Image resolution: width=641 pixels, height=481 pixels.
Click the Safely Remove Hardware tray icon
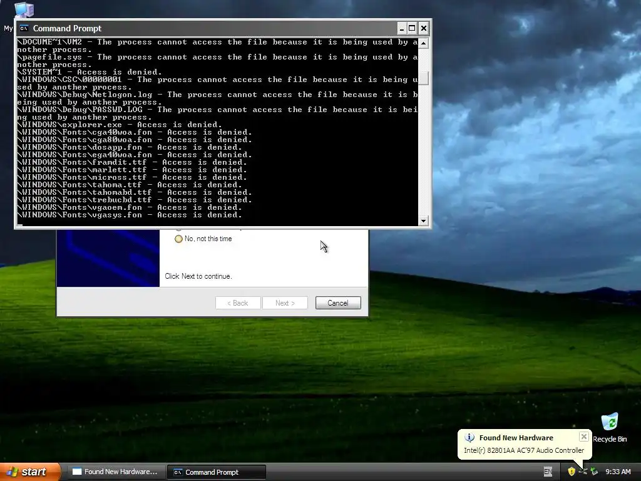594,472
